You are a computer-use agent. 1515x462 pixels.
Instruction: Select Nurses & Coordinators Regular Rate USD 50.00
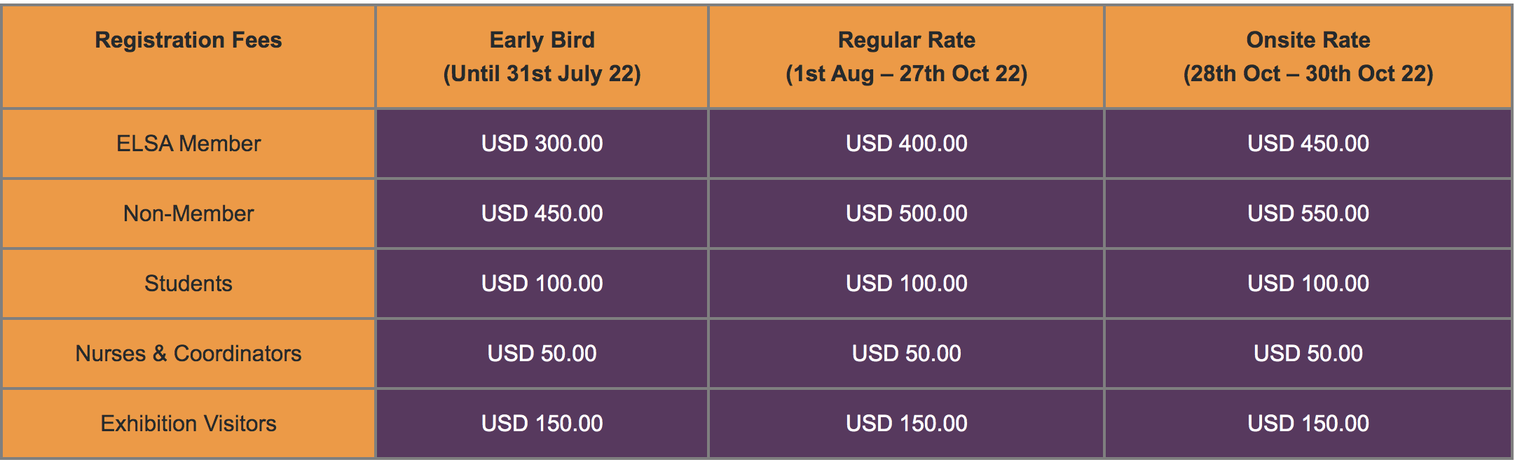[906, 353]
